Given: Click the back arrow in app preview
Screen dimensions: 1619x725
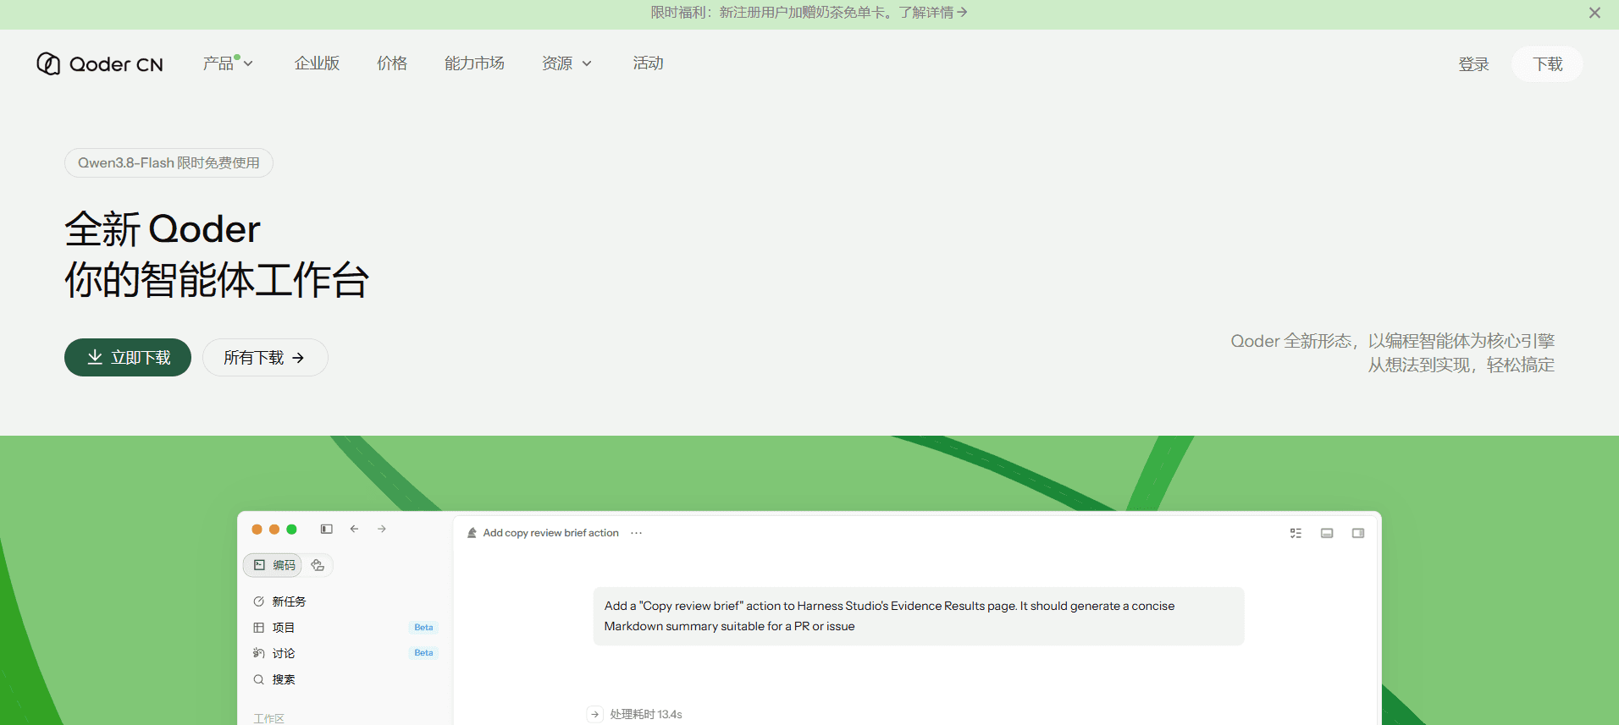Looking at the screenshot, I should (354, 529).
